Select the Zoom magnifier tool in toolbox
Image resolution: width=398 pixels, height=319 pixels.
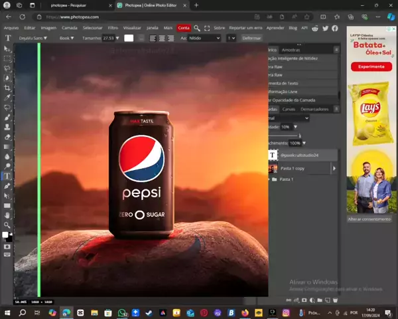7,225
